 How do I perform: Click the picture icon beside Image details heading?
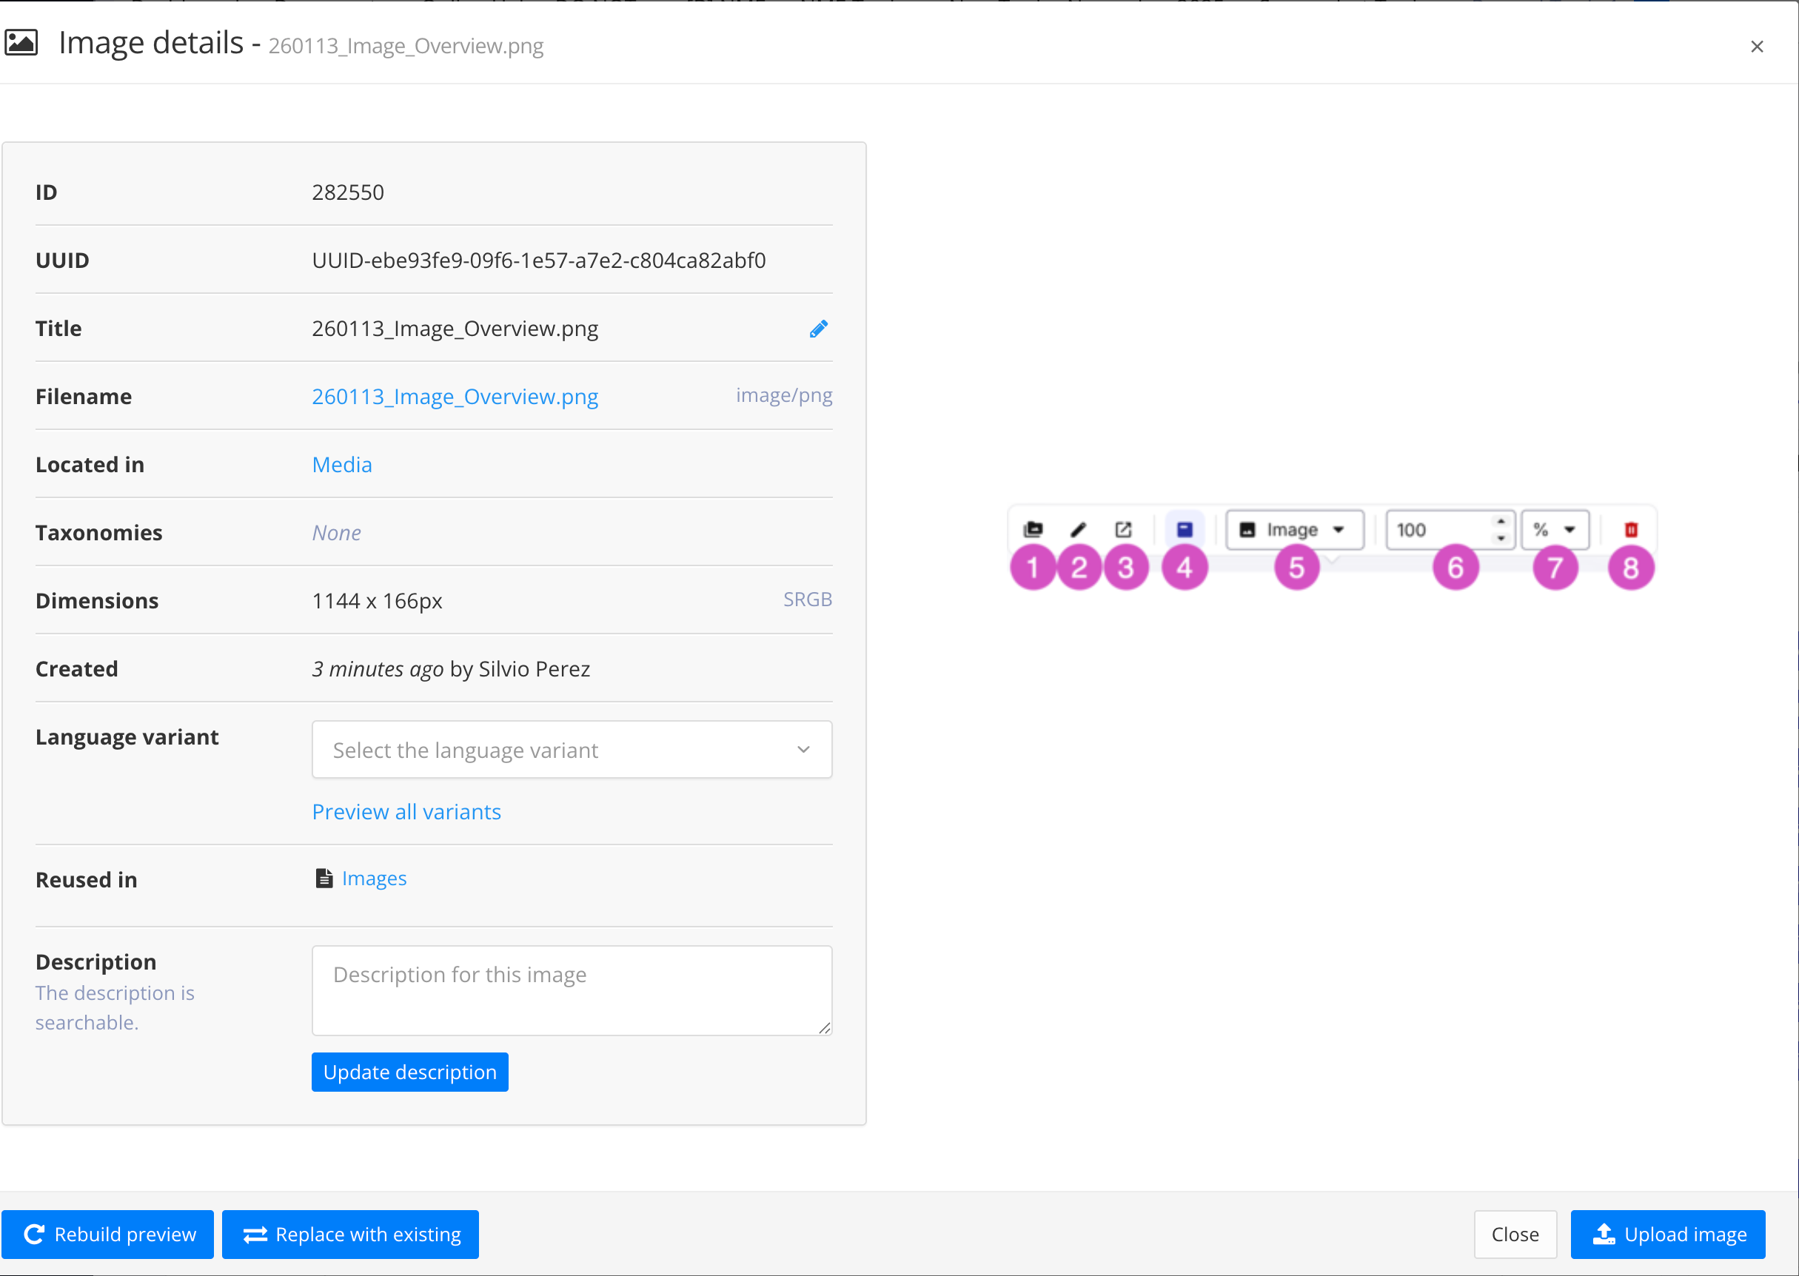point(21,42)
